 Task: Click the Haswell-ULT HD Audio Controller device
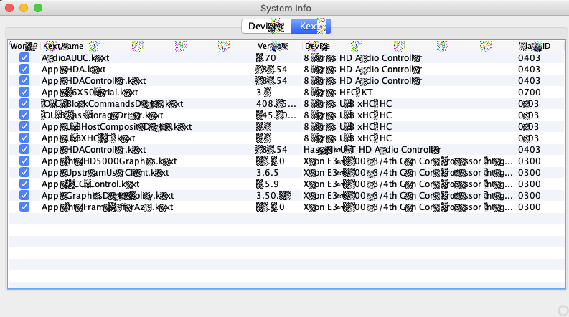[372, 150]
